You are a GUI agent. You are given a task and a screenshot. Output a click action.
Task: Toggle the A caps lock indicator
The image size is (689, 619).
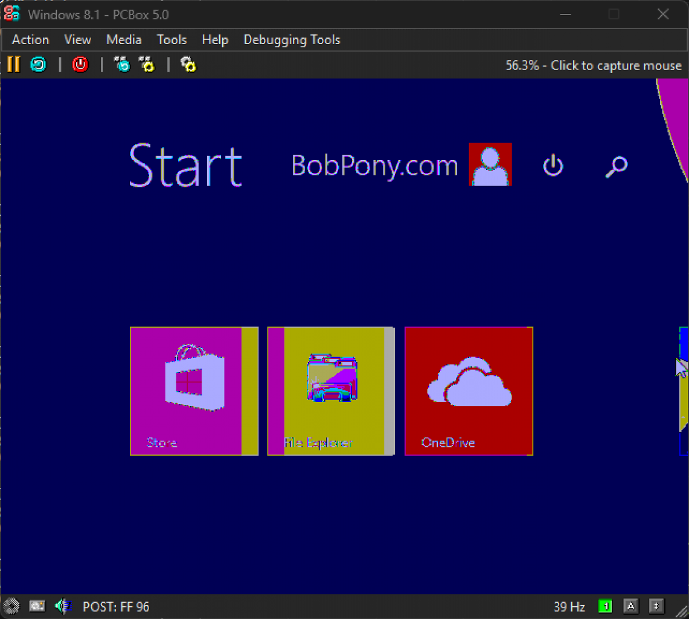tap(630, 606)
